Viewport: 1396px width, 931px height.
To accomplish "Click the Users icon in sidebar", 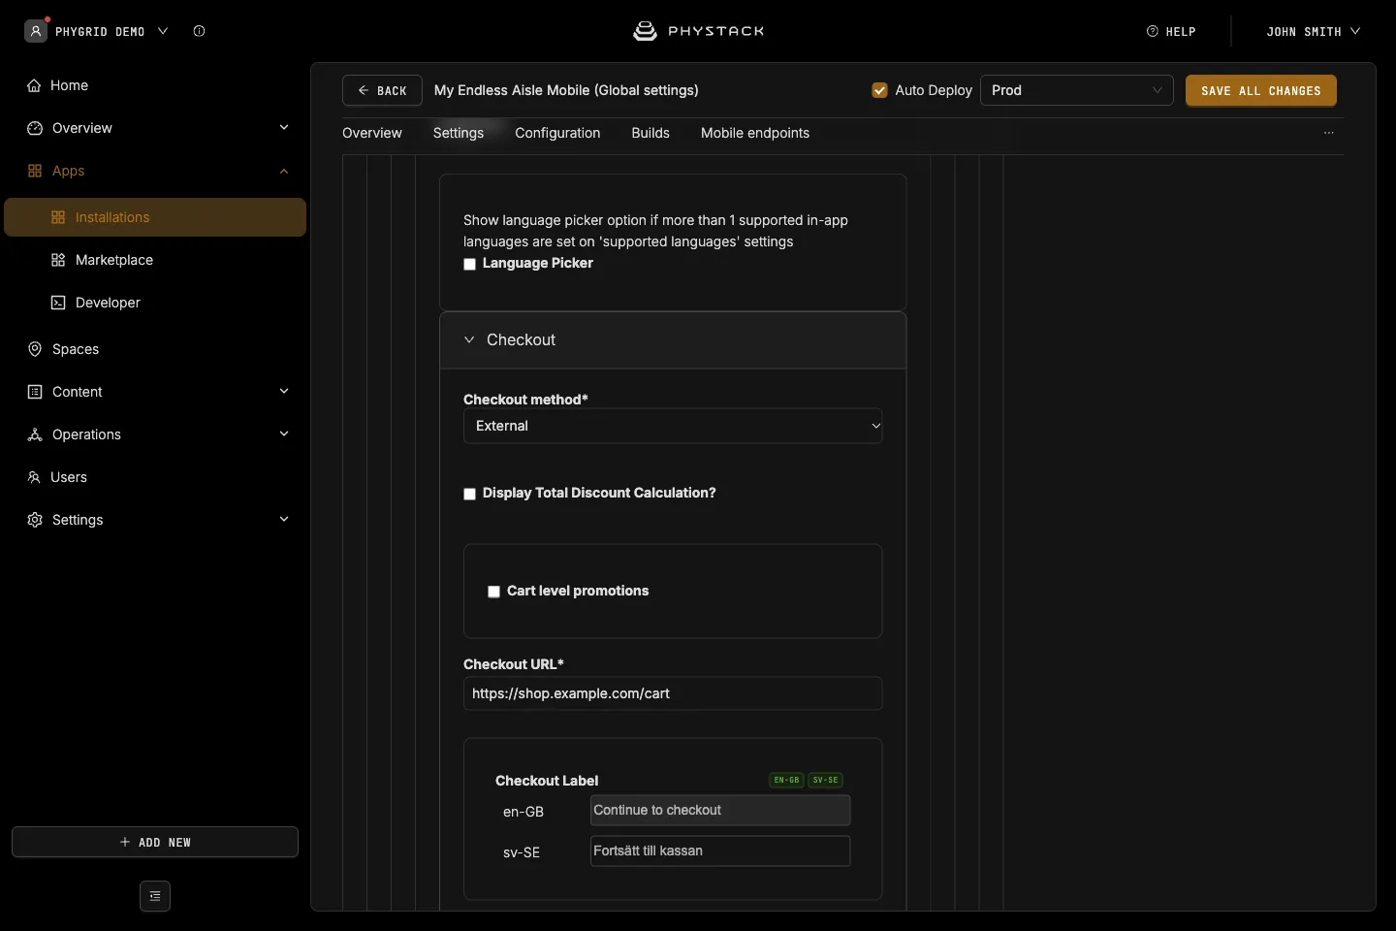I will coord(34,477).
